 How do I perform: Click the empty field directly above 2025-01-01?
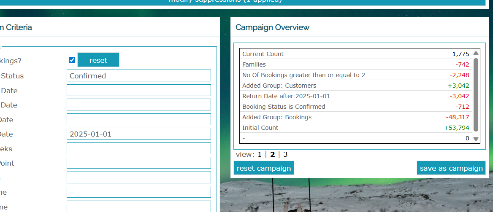click(138, 119)
